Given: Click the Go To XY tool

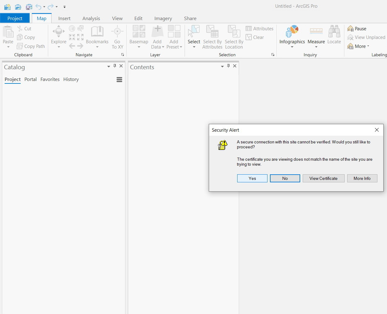Looking at the screenshot, I should pyautogui.click(x=117, y=36).
